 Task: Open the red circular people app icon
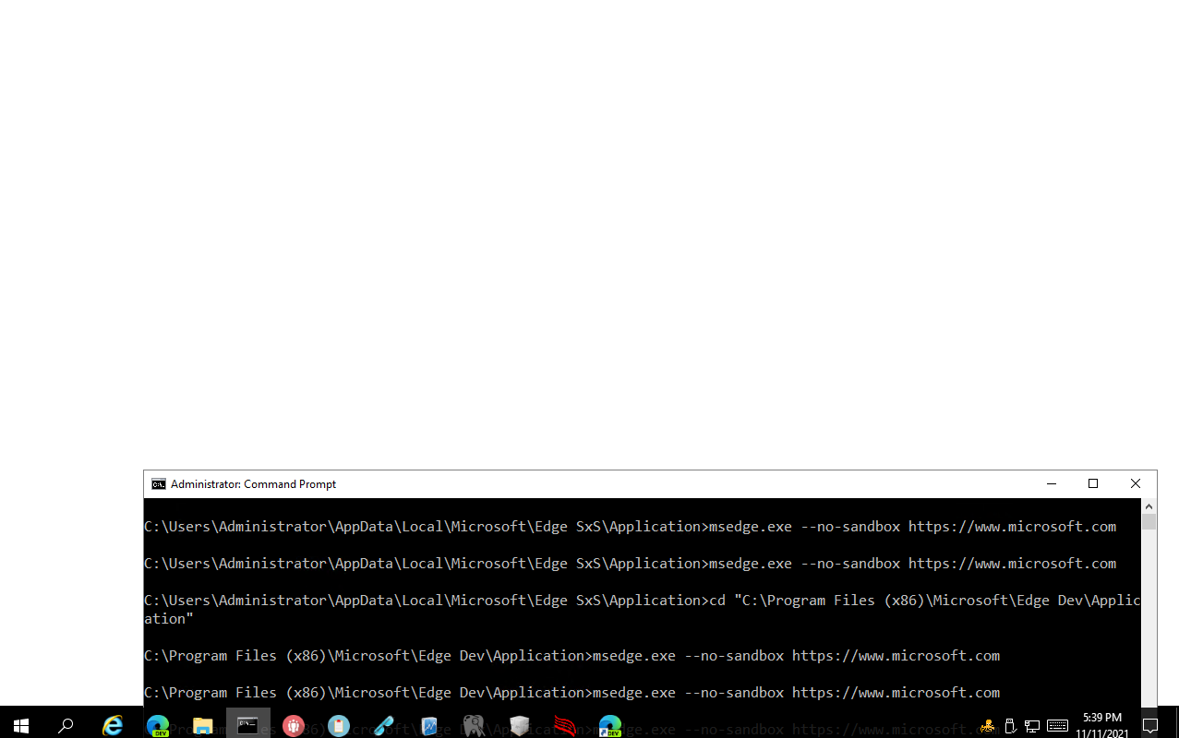[x=294, y=726]
